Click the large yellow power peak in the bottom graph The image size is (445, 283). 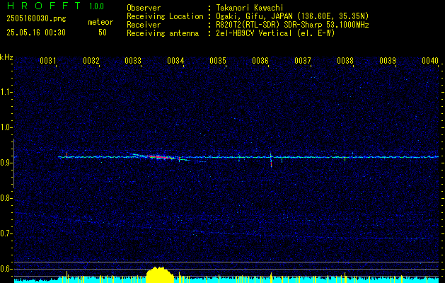pyautogui.click(x=160, y=275)
